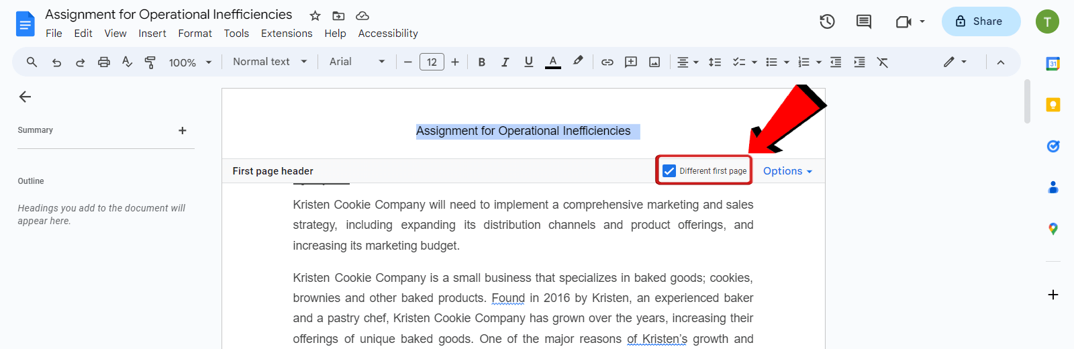Open the Format menu
The height and width of the screenshot is (349, 1074).
tap(195, 34)
